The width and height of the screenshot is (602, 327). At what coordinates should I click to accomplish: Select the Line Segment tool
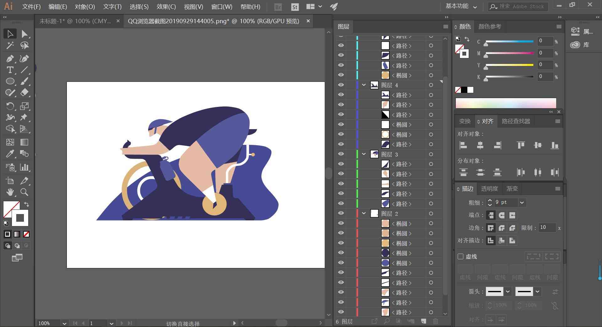pos(24,70)
